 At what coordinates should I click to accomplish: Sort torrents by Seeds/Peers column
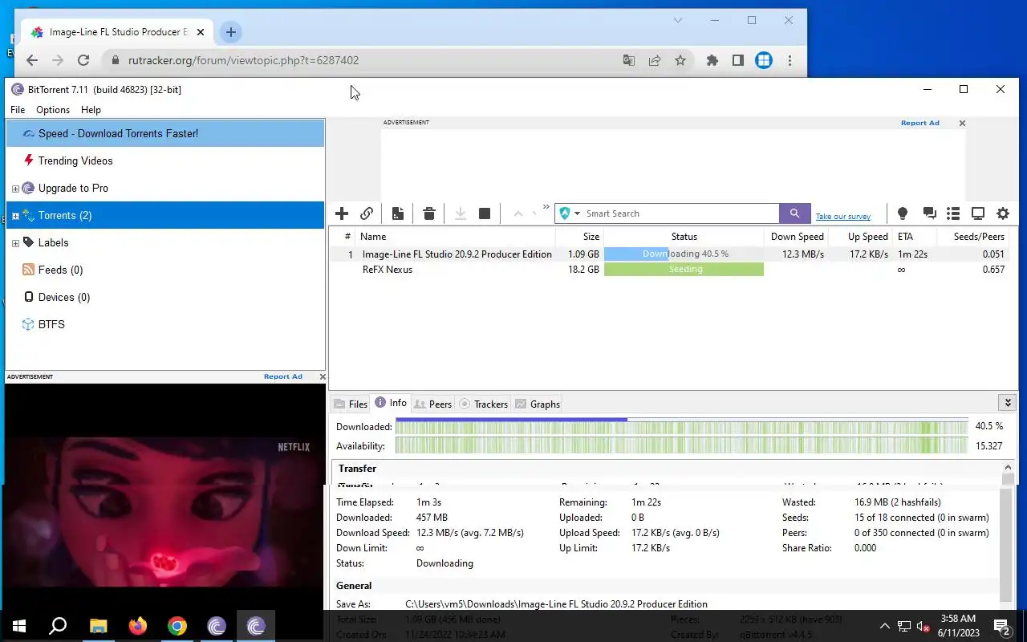coord(974,237)
